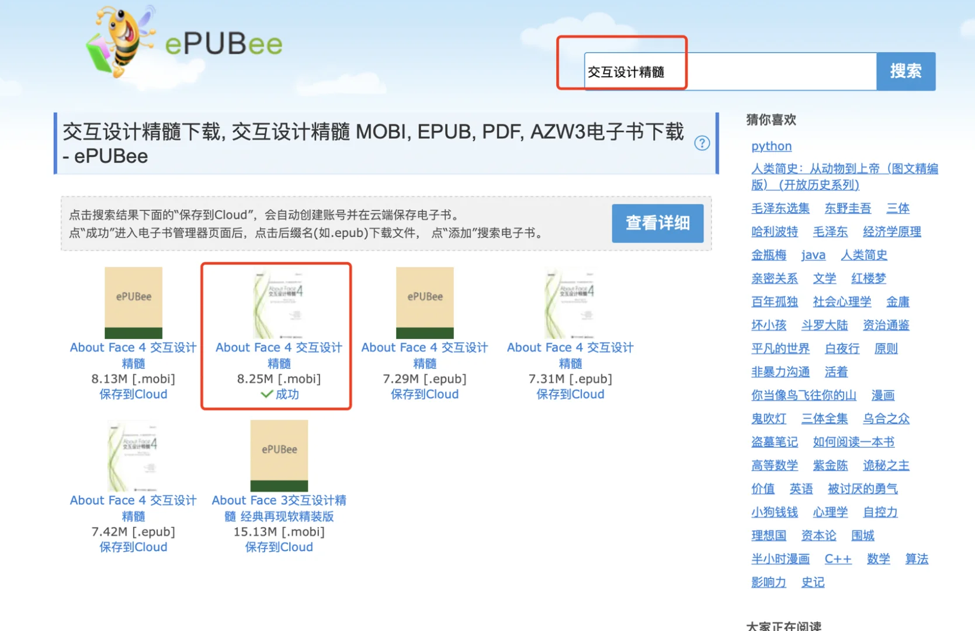Save the 7.42M epub book to Cloud

click(x=133, y=547)
